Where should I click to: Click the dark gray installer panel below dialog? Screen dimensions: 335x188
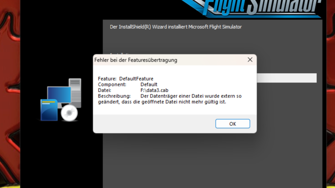pos(213,161)
